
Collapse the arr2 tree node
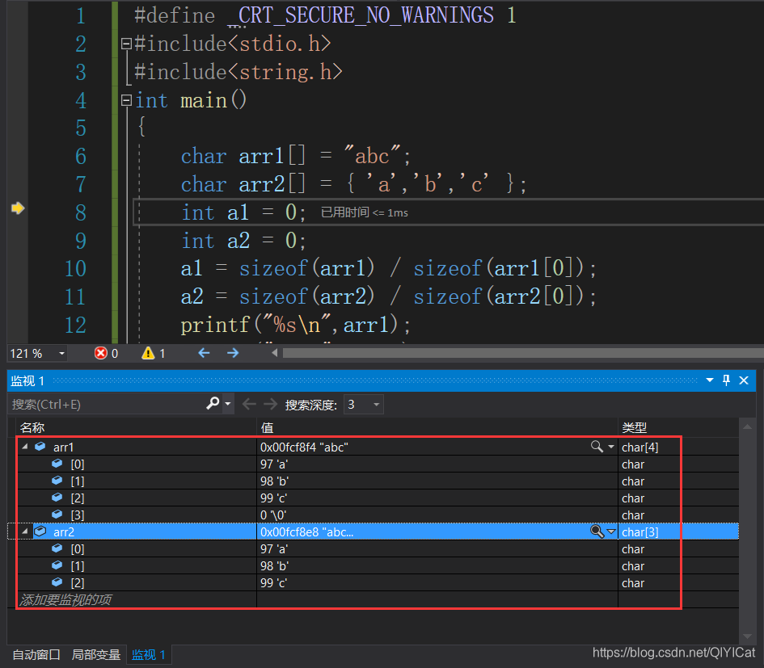25,531
